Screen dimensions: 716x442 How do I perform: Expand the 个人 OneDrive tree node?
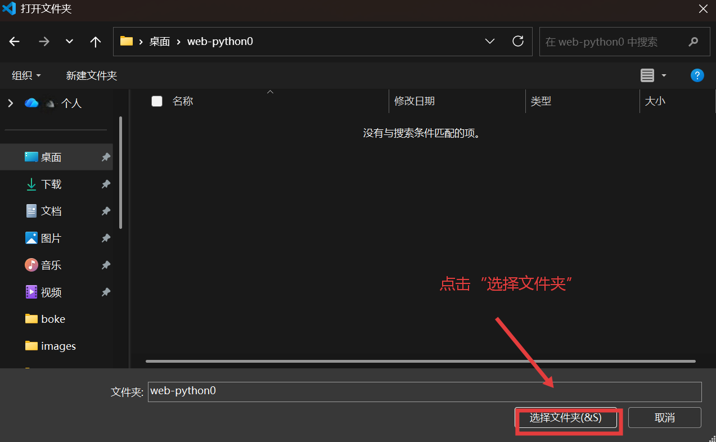(x=10, y=103)
